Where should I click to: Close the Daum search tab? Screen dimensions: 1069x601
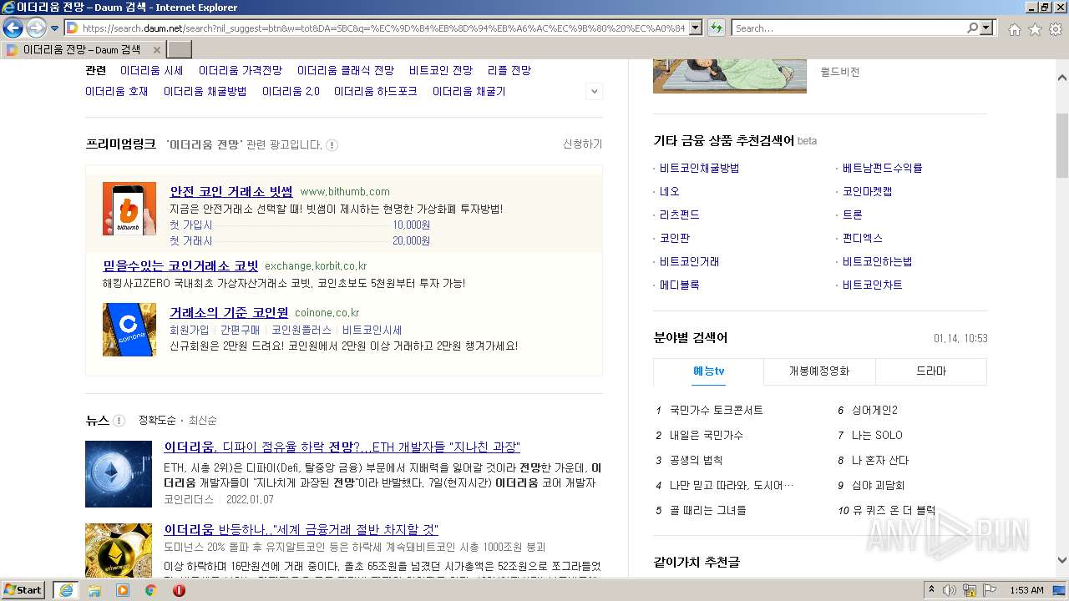click(x=156, y=50)
